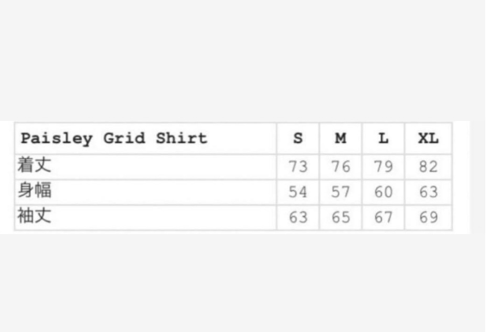Select the 着丈 value 76 for size M
This screenshot has height=332, width=491.
coord(340,167)
